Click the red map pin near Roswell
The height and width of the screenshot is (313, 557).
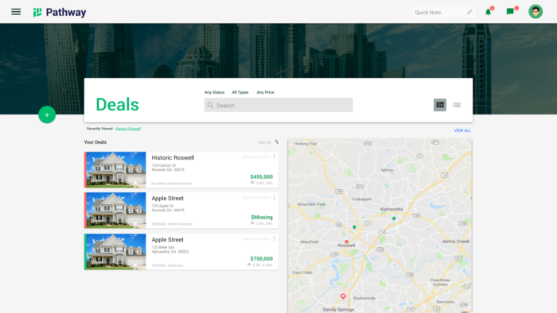coord(346,242)
